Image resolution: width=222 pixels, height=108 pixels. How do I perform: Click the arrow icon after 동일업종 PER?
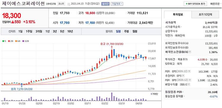click(183, 92)
